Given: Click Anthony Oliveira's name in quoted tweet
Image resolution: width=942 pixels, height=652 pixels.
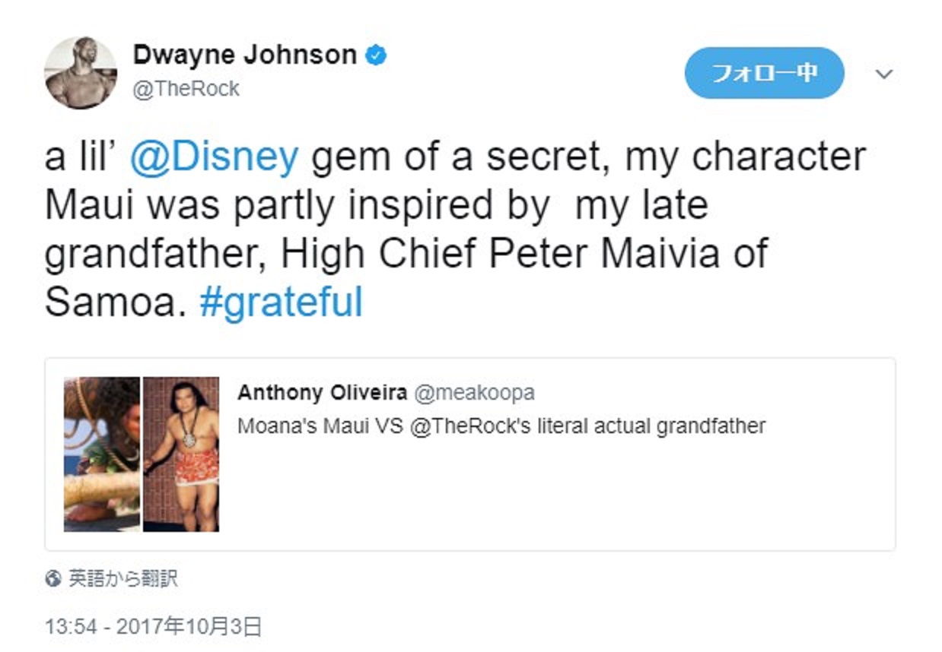Looking at the screenshot, I should pyautogui.click(x=322, y=393).
